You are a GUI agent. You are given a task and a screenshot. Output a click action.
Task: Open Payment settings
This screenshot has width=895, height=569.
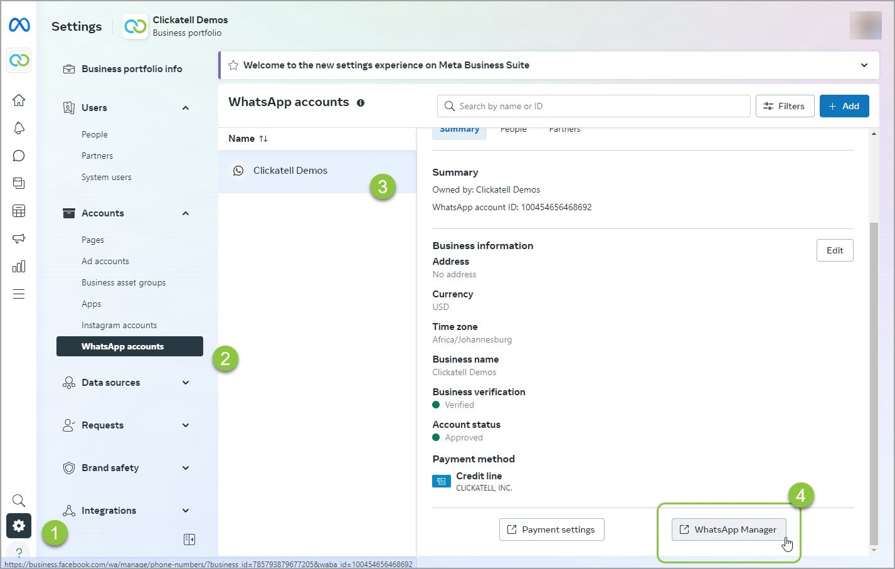click(x=552, y=529)
